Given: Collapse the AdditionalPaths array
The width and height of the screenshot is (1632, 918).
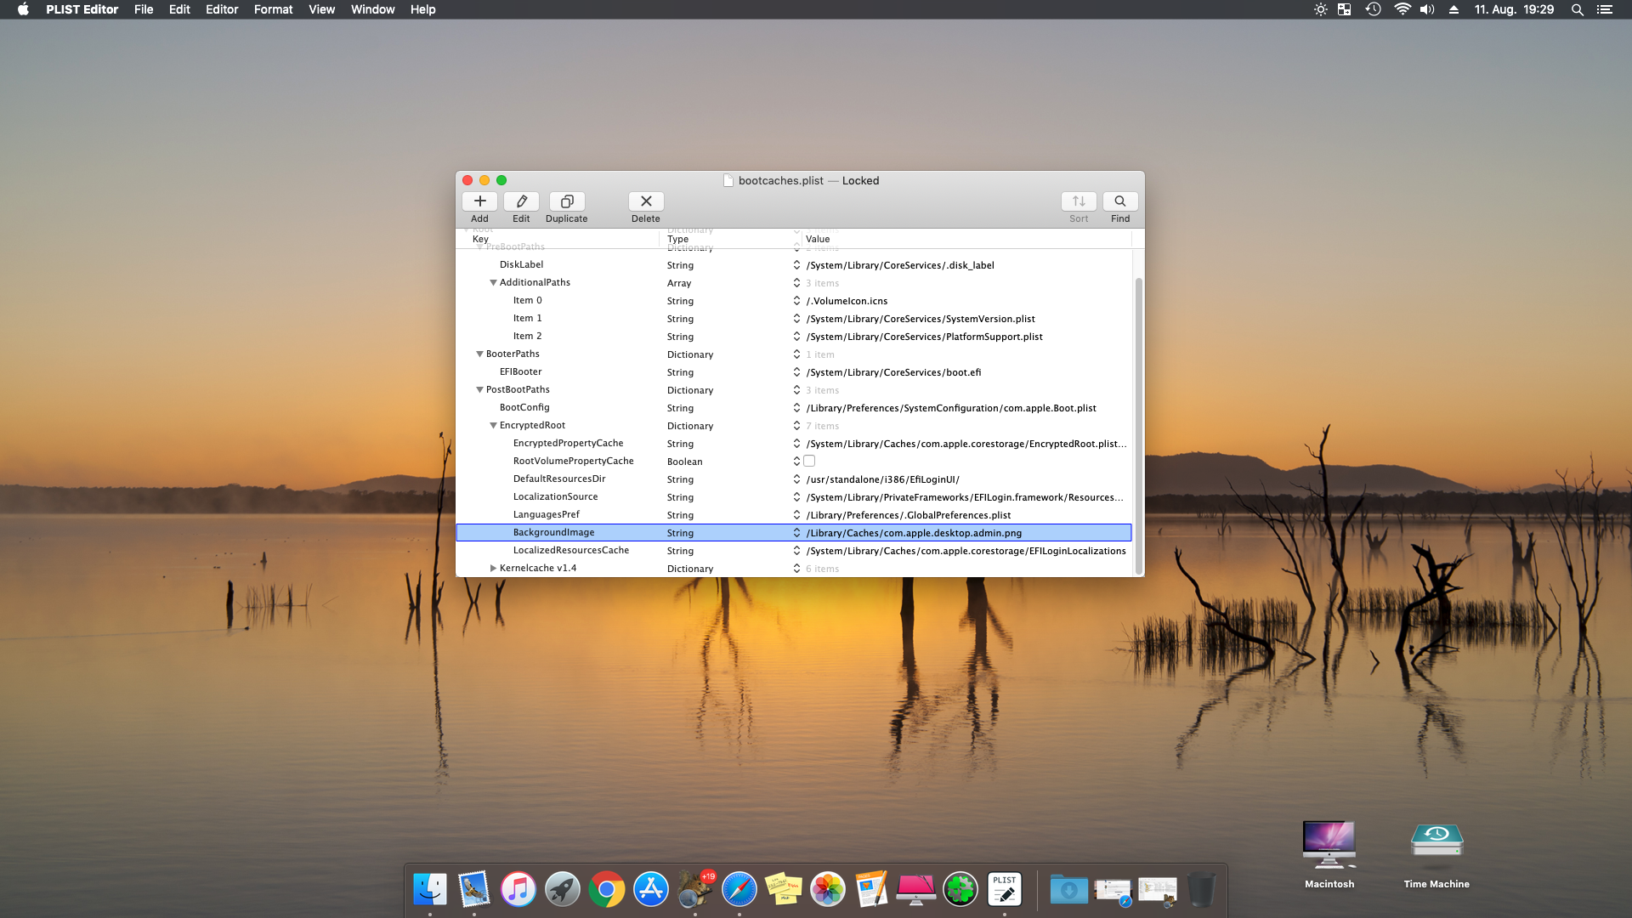Looking at the screenshot, I should point(493,283).
